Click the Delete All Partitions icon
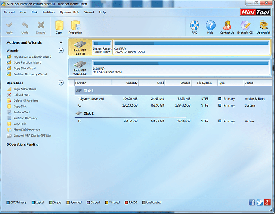 pyautogui.click(x=9, y=101)
